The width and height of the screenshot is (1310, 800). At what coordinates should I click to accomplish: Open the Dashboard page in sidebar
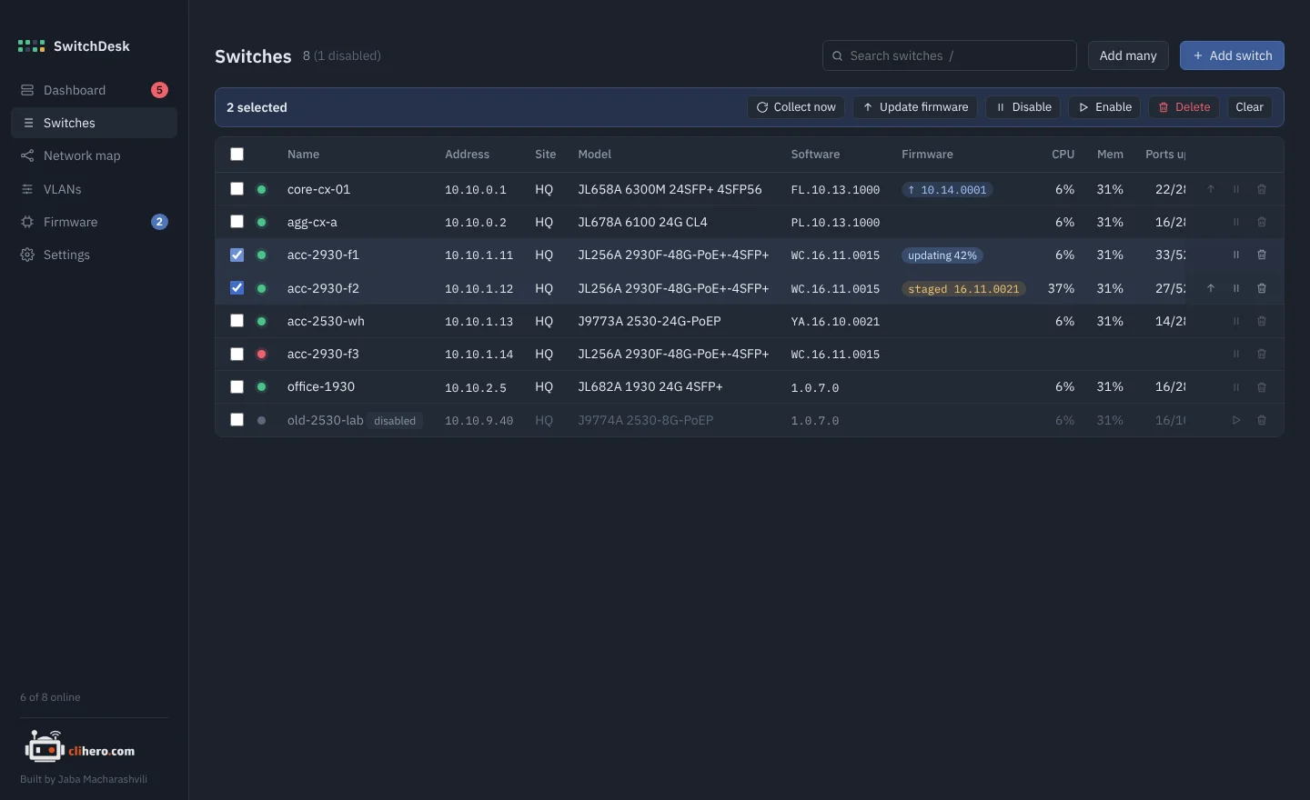coord(94,90)
